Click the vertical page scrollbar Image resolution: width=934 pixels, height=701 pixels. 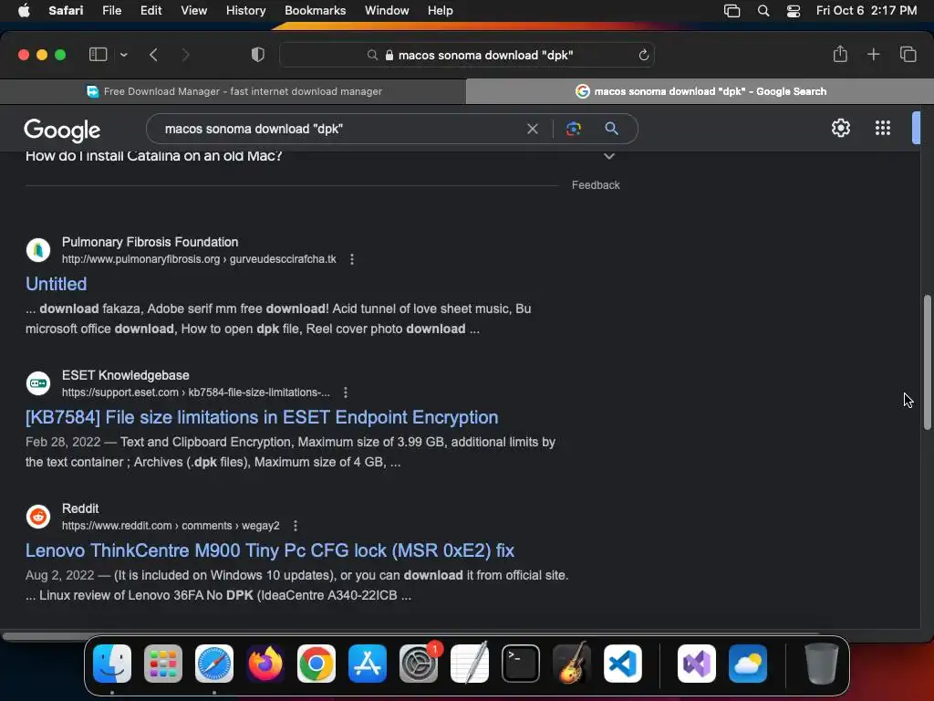coord(927,361)
